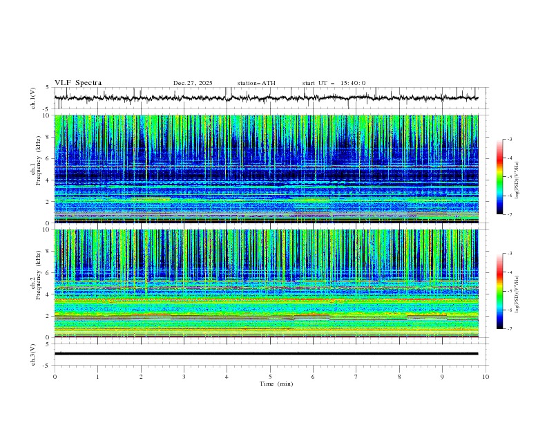
Task: Click the ch.2 spectrogram color bar
Action: click(x=499, y=291)
